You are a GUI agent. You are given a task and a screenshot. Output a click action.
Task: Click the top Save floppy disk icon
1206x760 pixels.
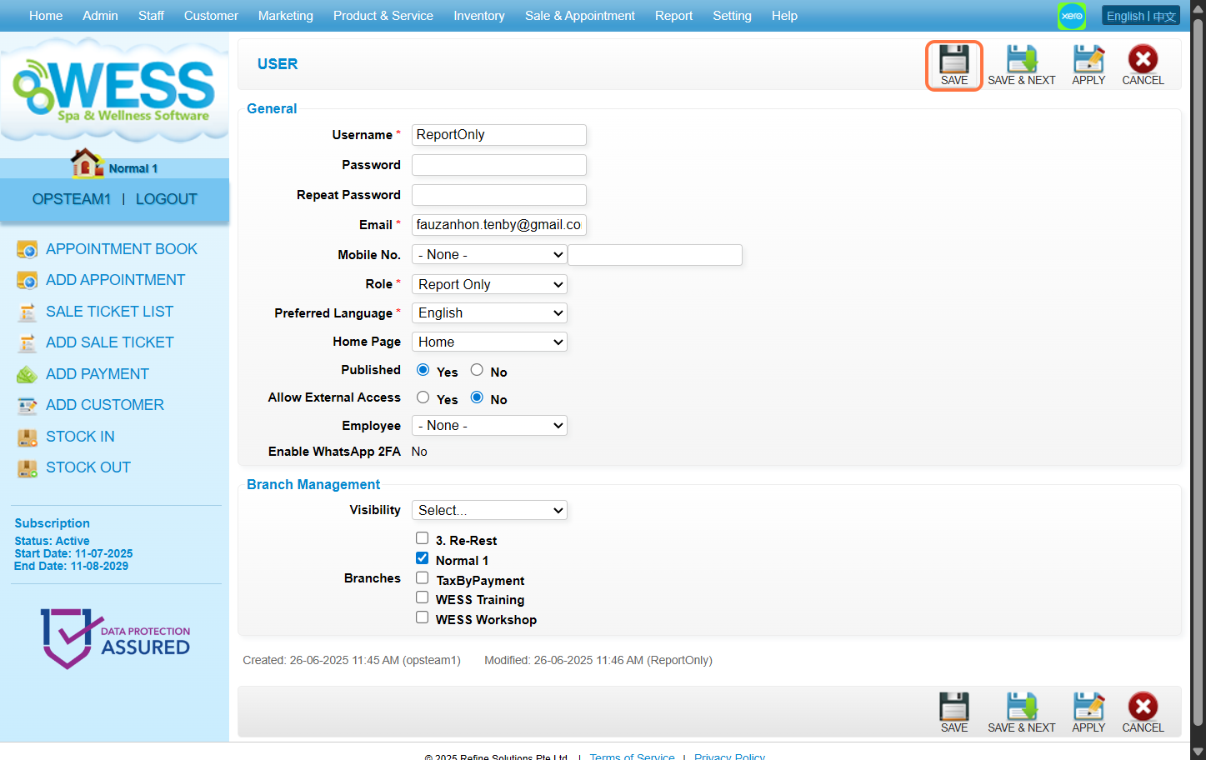point(953,60)
